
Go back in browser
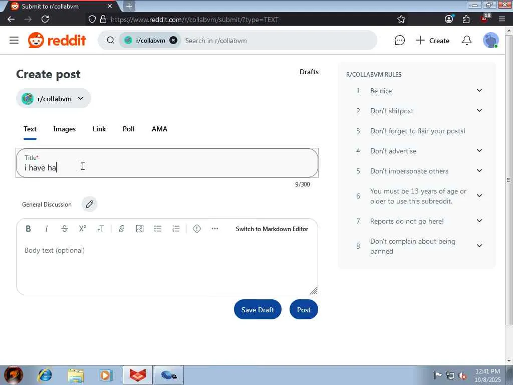click(x=11, y=20)
